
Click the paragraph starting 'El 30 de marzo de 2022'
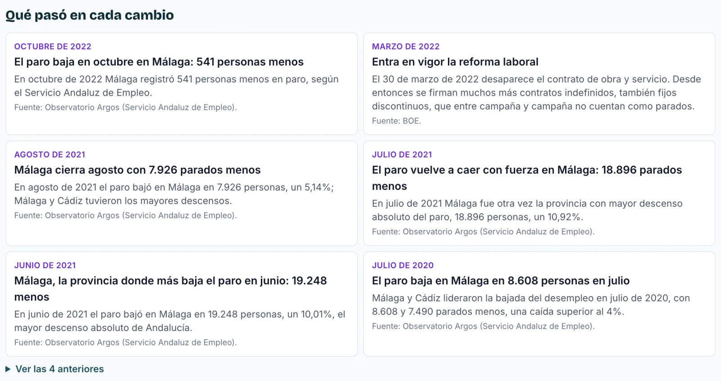[536, 92]
